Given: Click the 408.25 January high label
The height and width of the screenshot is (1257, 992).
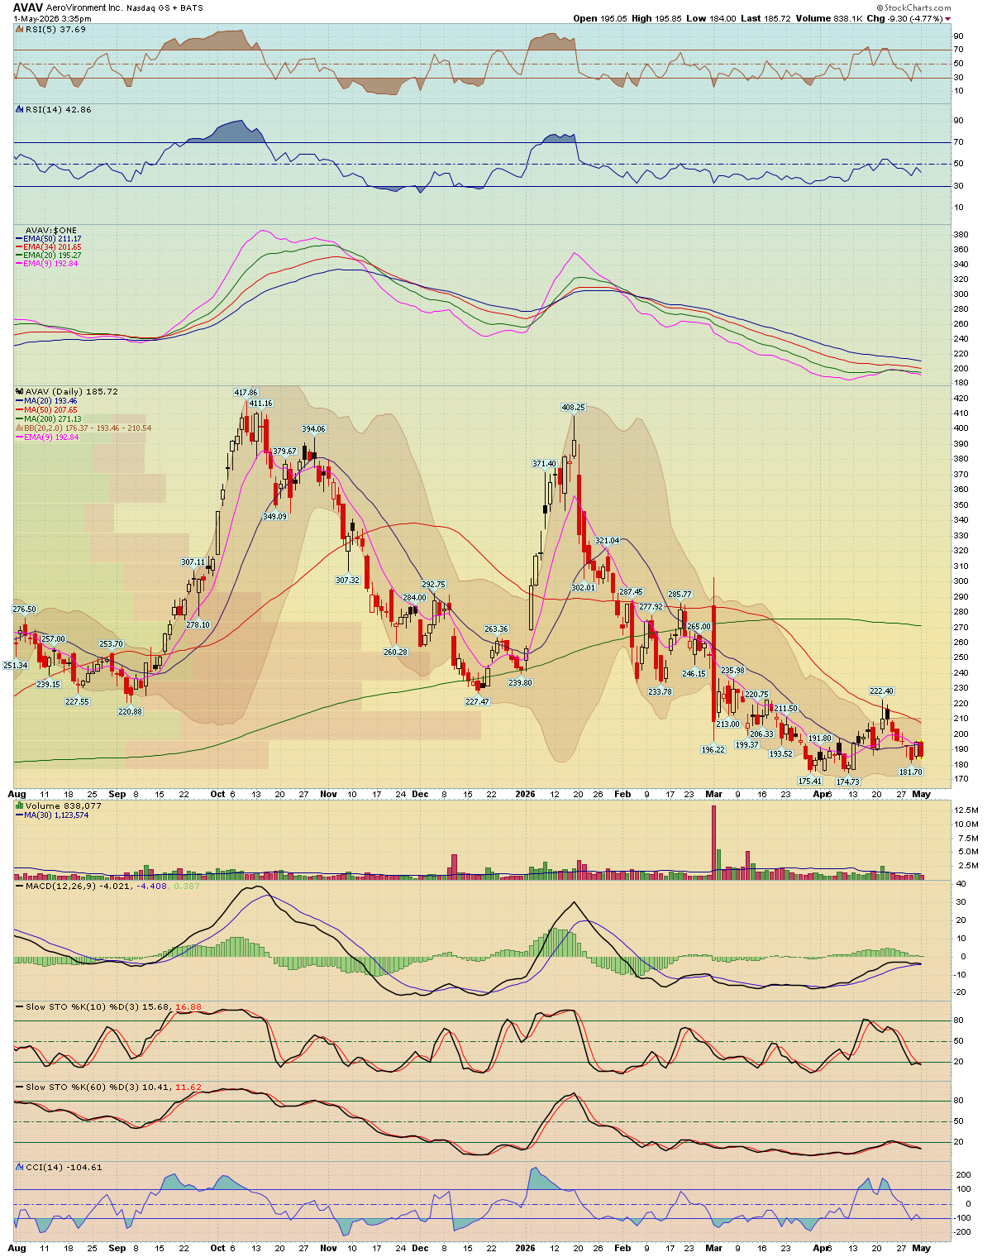Looking at the screenshot, I should point(573,407).
